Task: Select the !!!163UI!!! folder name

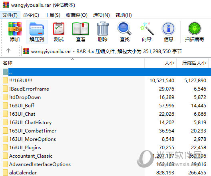Action: click(x=21, y=80)
